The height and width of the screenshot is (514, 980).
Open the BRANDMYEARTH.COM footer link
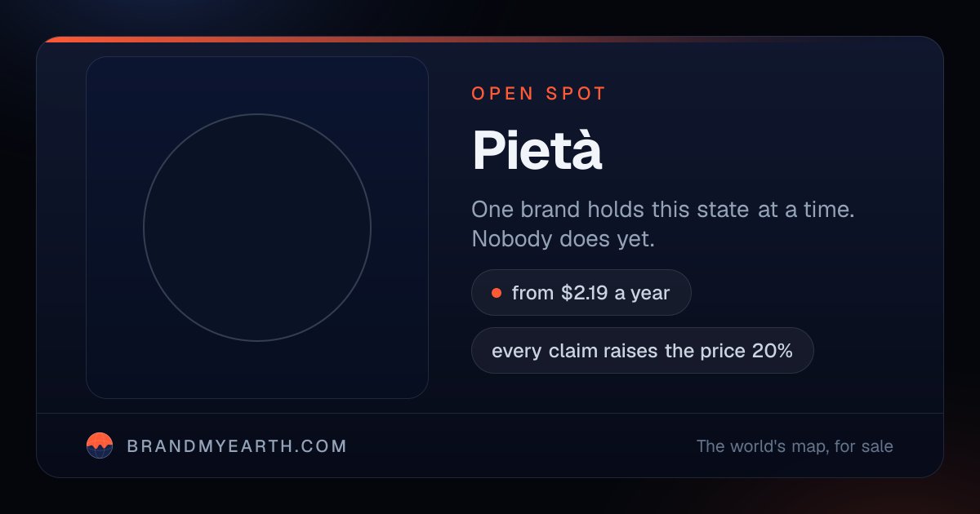pyautogui.click(x=237, y=446)
